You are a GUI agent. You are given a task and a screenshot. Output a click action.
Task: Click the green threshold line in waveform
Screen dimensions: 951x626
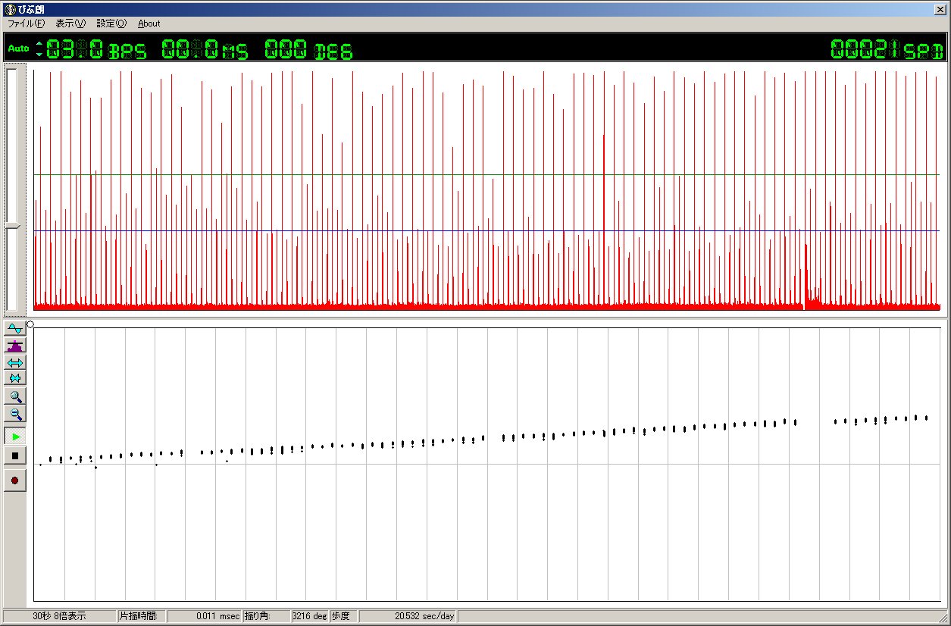tap(486, 175)
